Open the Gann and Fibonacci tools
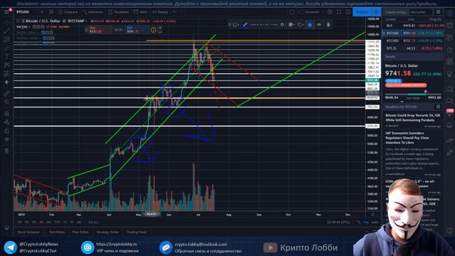Screen dimensions: 455x256 pyautogui.click(x=6, y=39)
